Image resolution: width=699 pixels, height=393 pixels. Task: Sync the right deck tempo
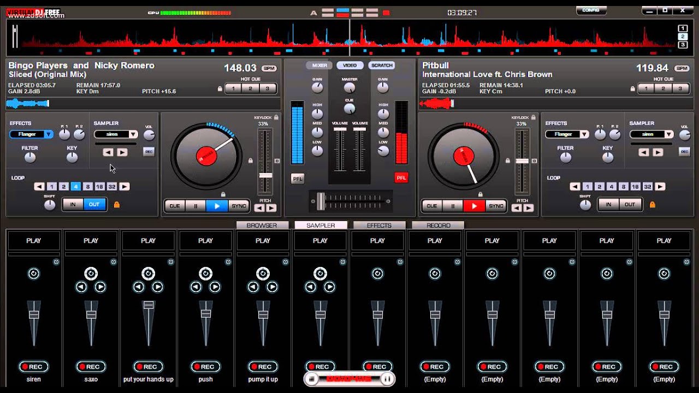tap(496, 206)
